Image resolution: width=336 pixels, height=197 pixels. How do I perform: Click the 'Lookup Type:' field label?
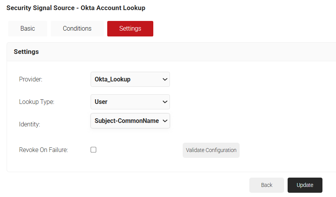tap(37, 102)
